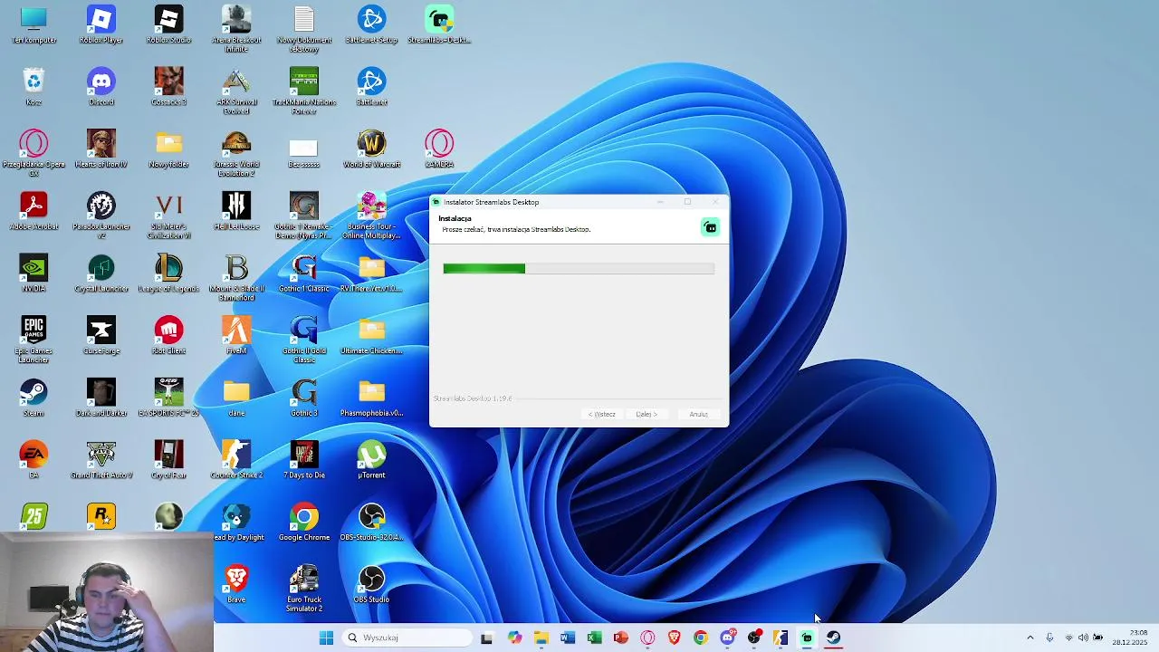Open the Windows Start menu
This screenshot has width=1159, height=652.
coord(326,638)
